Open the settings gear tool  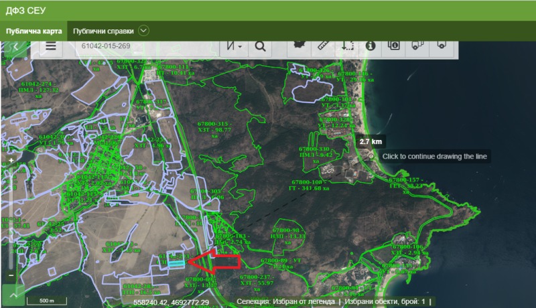[301, 45]
